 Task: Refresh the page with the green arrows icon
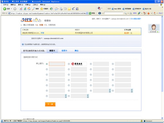25,9
